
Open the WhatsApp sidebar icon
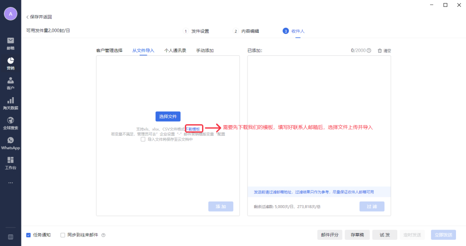pos(10,141)
